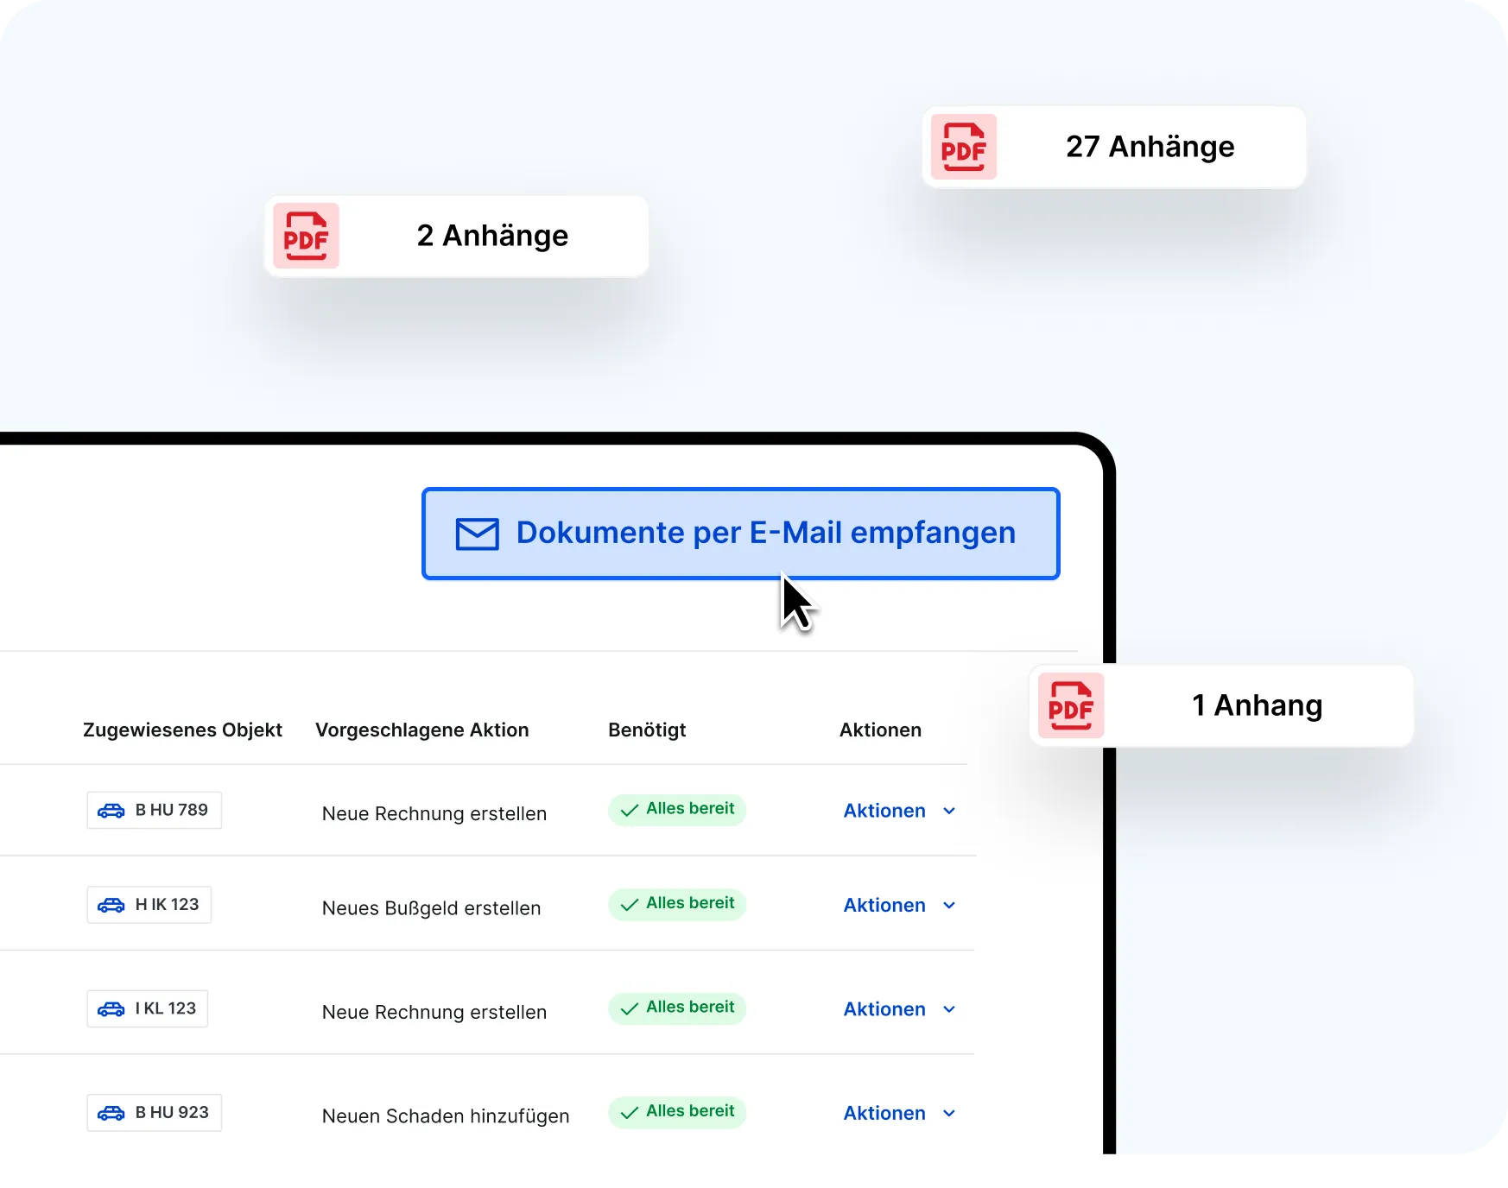1508x1188 pixels.
Task: Select the car icon beside H IK 123
Action: tap(111, 905)
